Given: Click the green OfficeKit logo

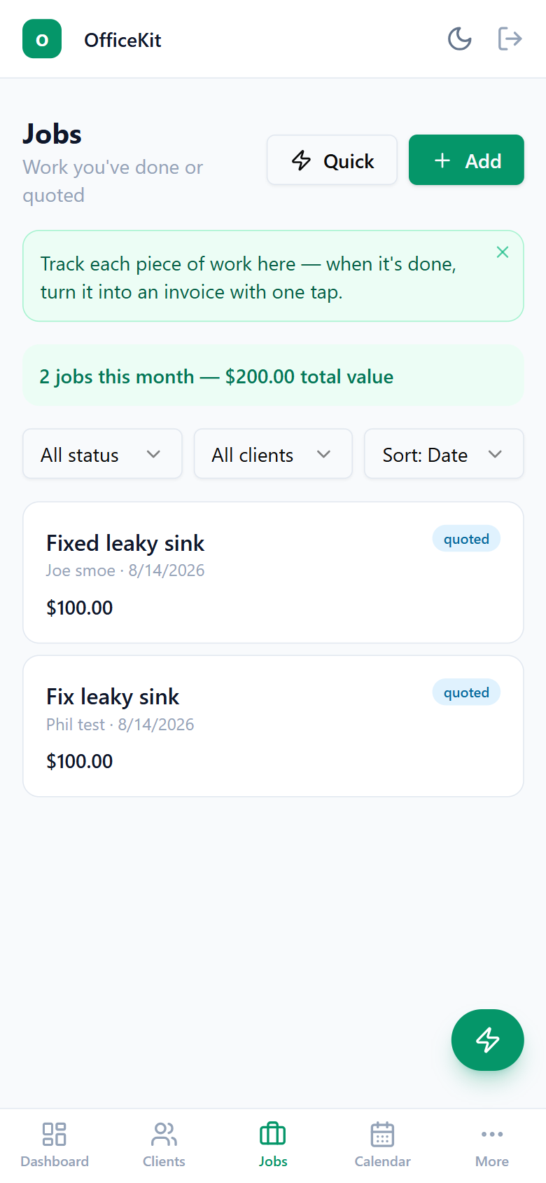Looking at the screenshot, I should 42,39.
